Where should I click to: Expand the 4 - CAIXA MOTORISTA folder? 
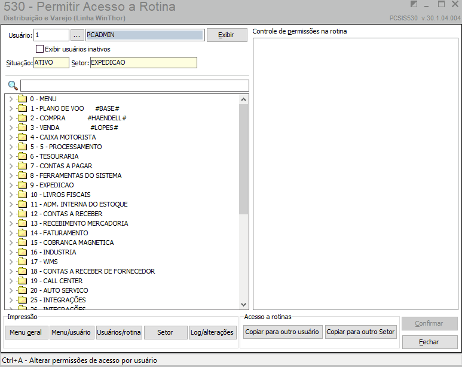11,137
